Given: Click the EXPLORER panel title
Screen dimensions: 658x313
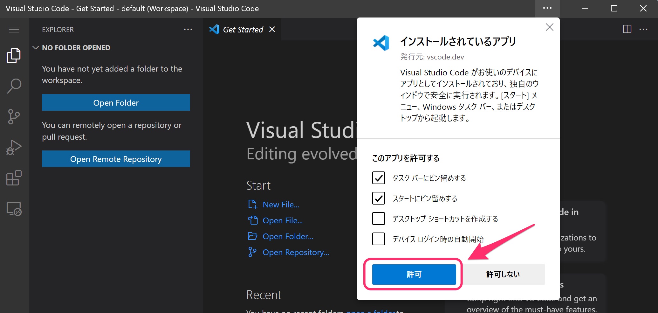Looking at the screenshot, I should point(58,30).
